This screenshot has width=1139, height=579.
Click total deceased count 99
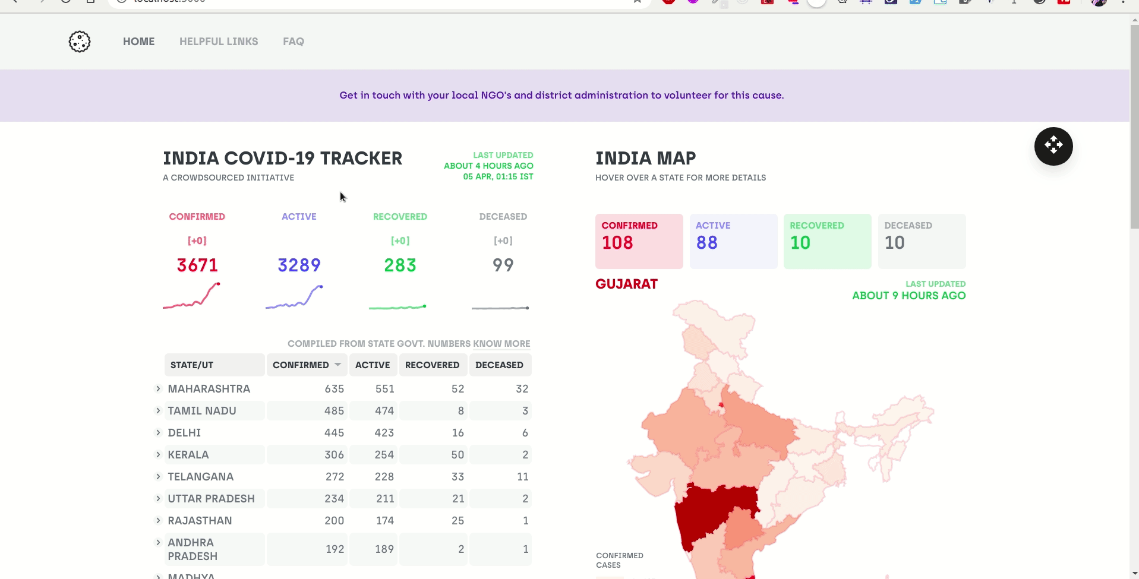click(503, 265)
